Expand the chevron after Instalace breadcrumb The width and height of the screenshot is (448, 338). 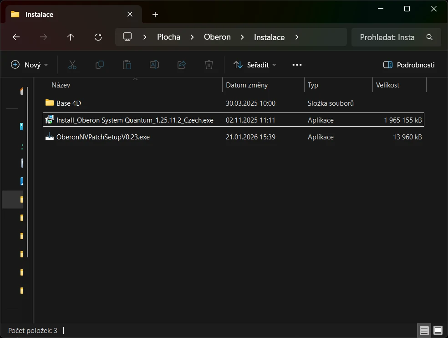tap(297, 37)
